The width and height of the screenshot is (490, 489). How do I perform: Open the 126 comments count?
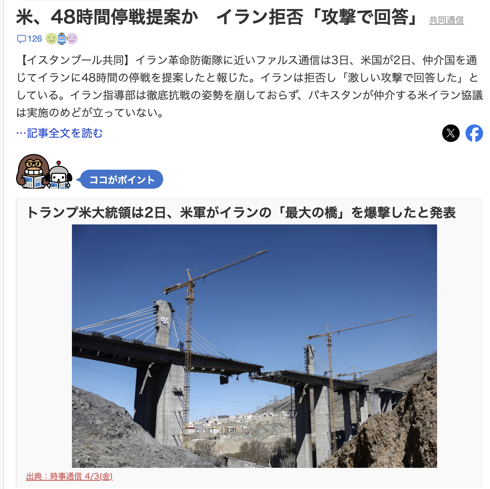[x=35, y=39]
